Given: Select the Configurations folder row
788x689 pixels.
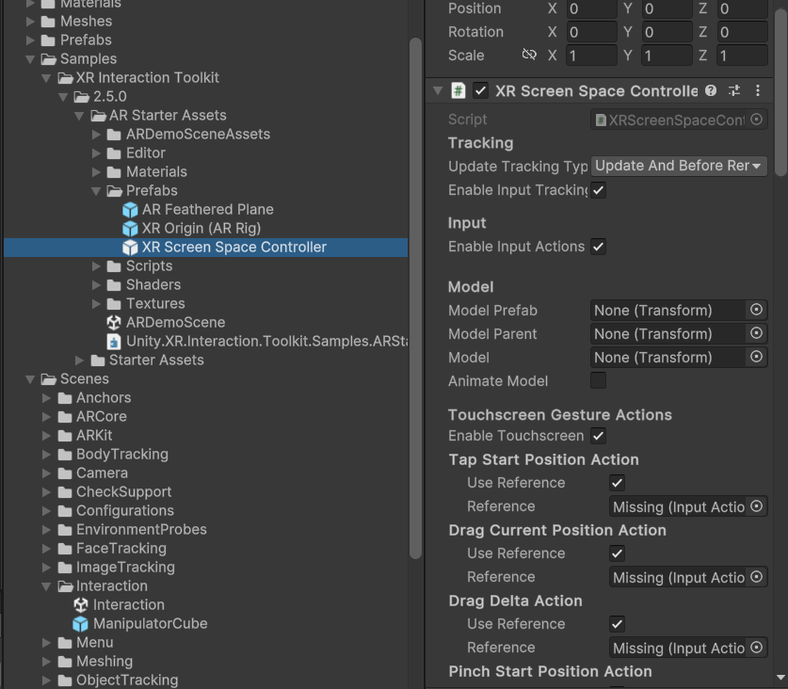Looking at the screenshot, I should click(x=206, y=511).
